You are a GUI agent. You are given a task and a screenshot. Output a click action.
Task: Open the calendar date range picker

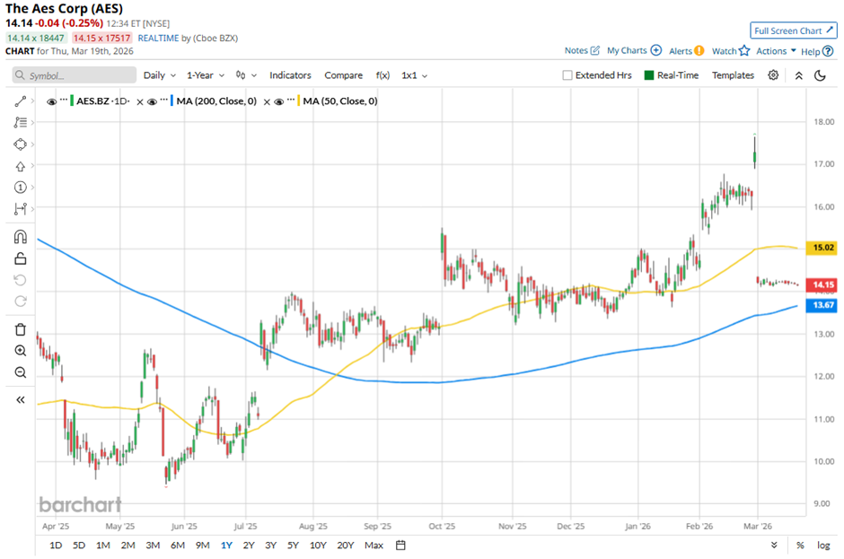coord(401,545)
